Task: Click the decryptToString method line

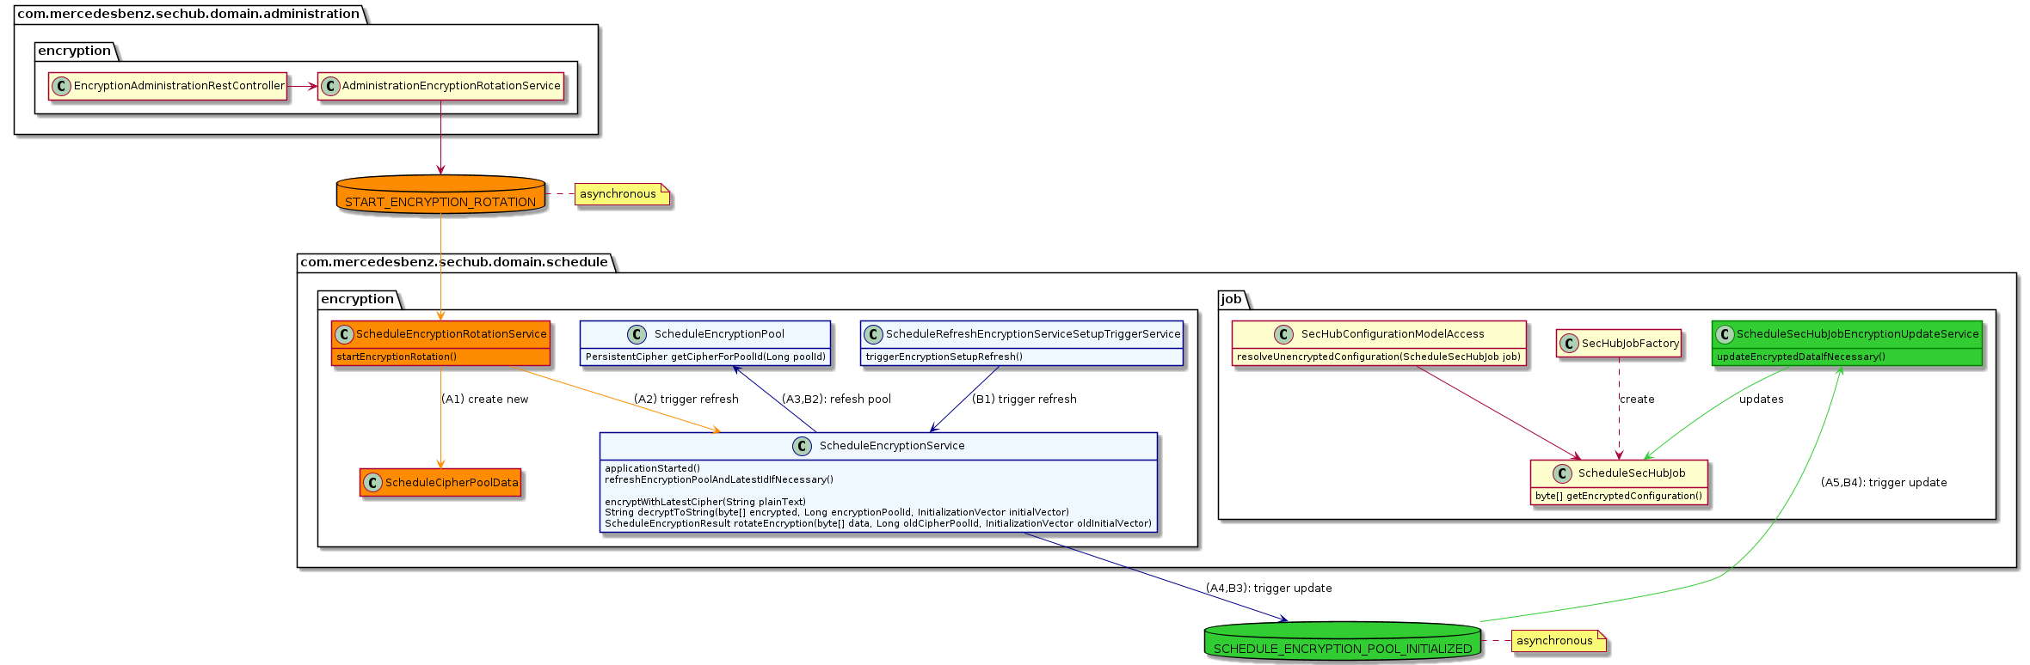Action: pos(837,512)
